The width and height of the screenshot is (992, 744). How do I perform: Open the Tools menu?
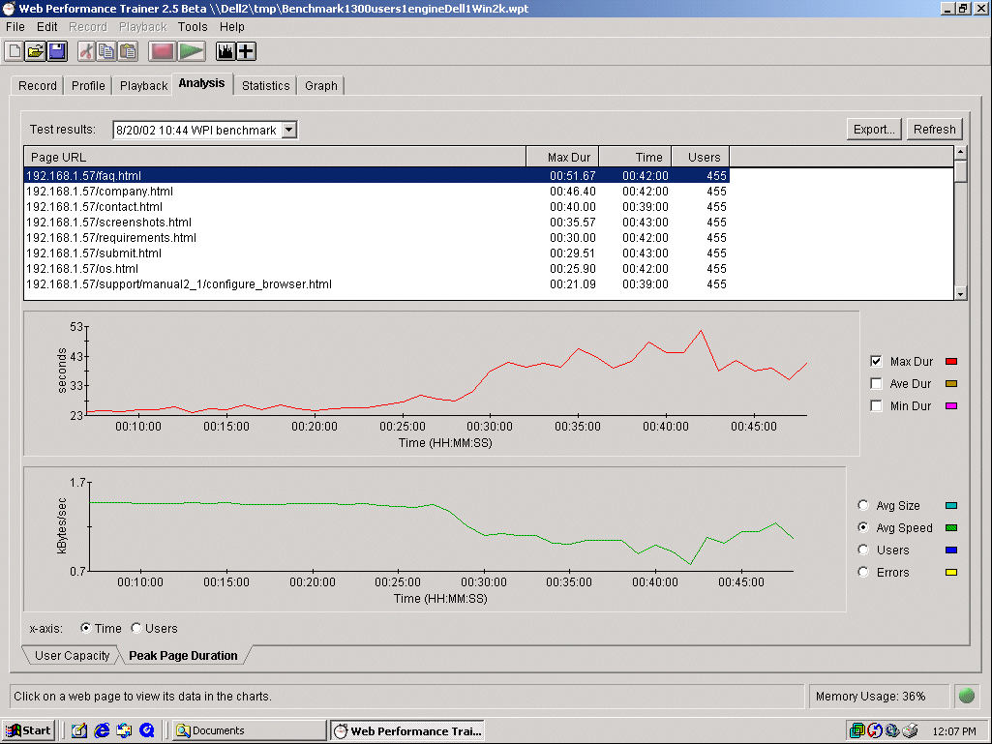(x=193, y=27)
